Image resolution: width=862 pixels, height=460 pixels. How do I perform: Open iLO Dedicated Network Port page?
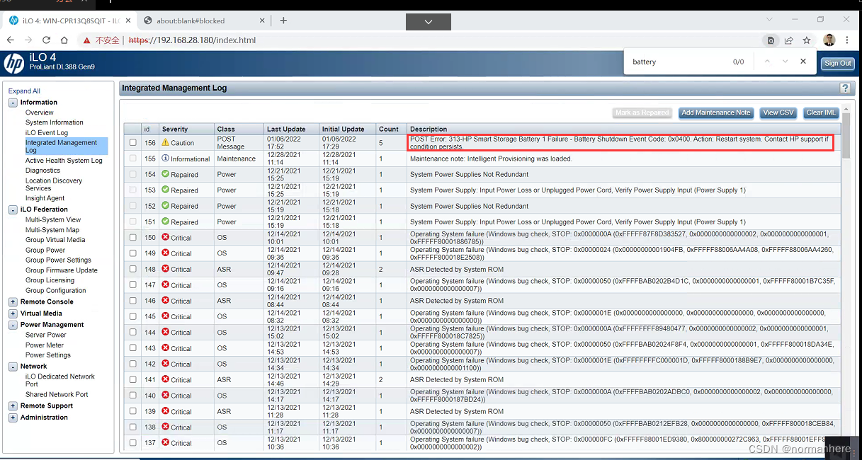tap(60, 381)
